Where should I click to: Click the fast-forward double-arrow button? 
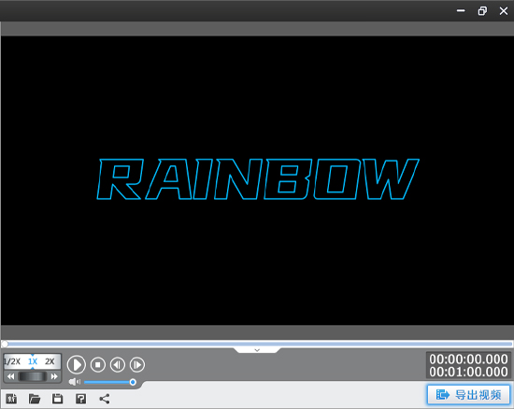pyautogui.click(x=54, y=376)
